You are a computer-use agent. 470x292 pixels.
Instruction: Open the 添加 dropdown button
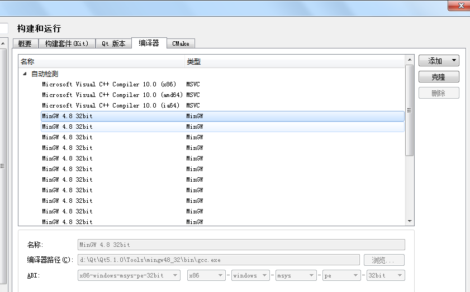click(439, 61)
